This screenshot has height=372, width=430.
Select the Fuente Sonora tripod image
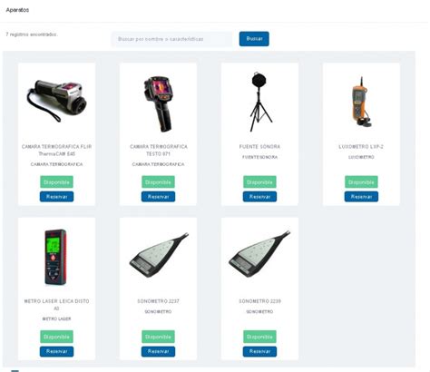tap(259, 102)
